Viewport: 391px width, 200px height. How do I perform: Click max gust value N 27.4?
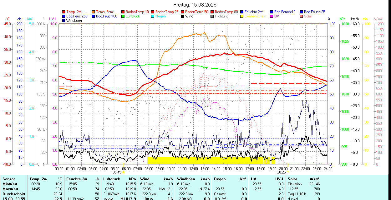point(204,189)
